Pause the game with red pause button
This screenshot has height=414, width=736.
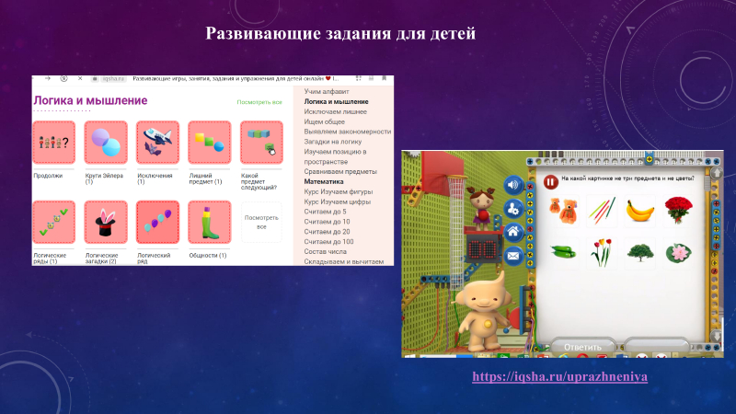[549, 182]
